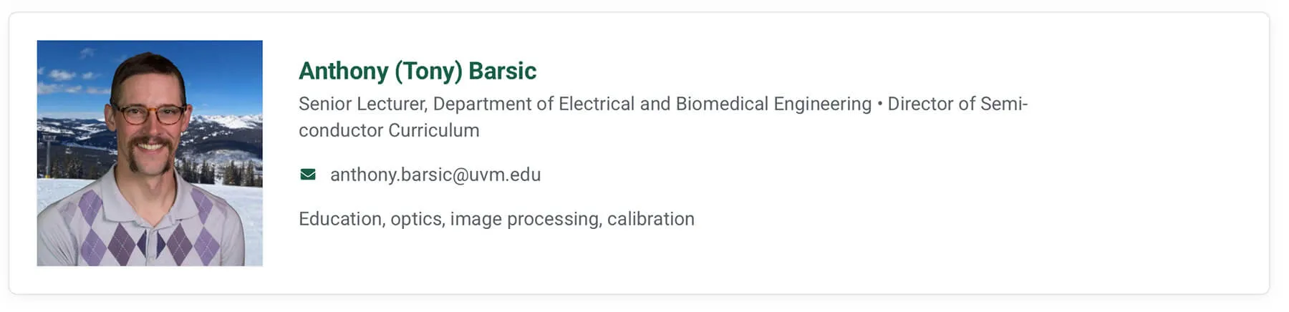The width and height of the screenshot is (1289, 312).
Task: Click the surname "Barsic" in heading
Action: coord(502,71)
